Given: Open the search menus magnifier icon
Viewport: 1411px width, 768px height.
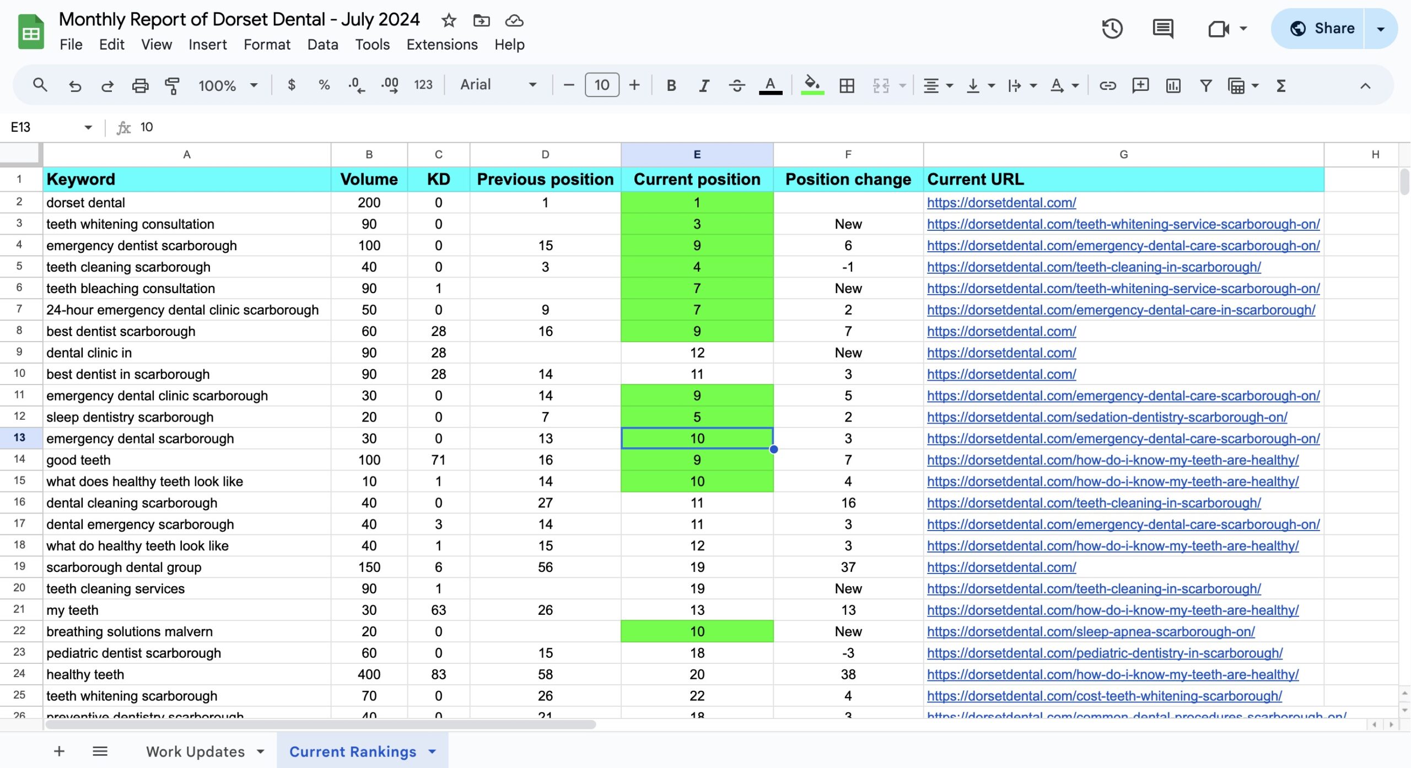Looking at the screenshot, I should pos(40,85).
